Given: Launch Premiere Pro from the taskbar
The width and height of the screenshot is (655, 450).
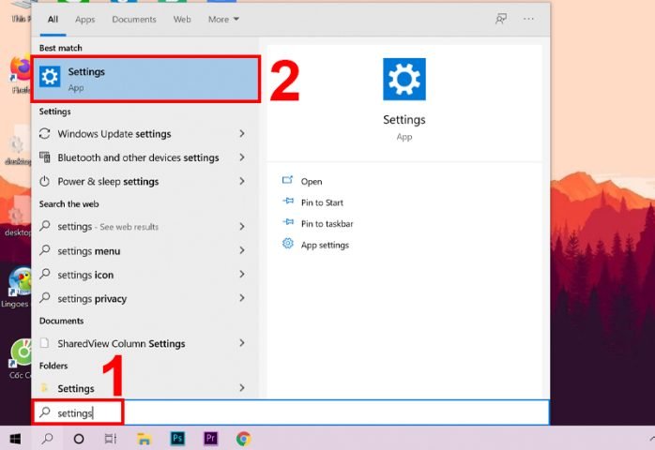Looking at the screenshot, I should point(210,438).
